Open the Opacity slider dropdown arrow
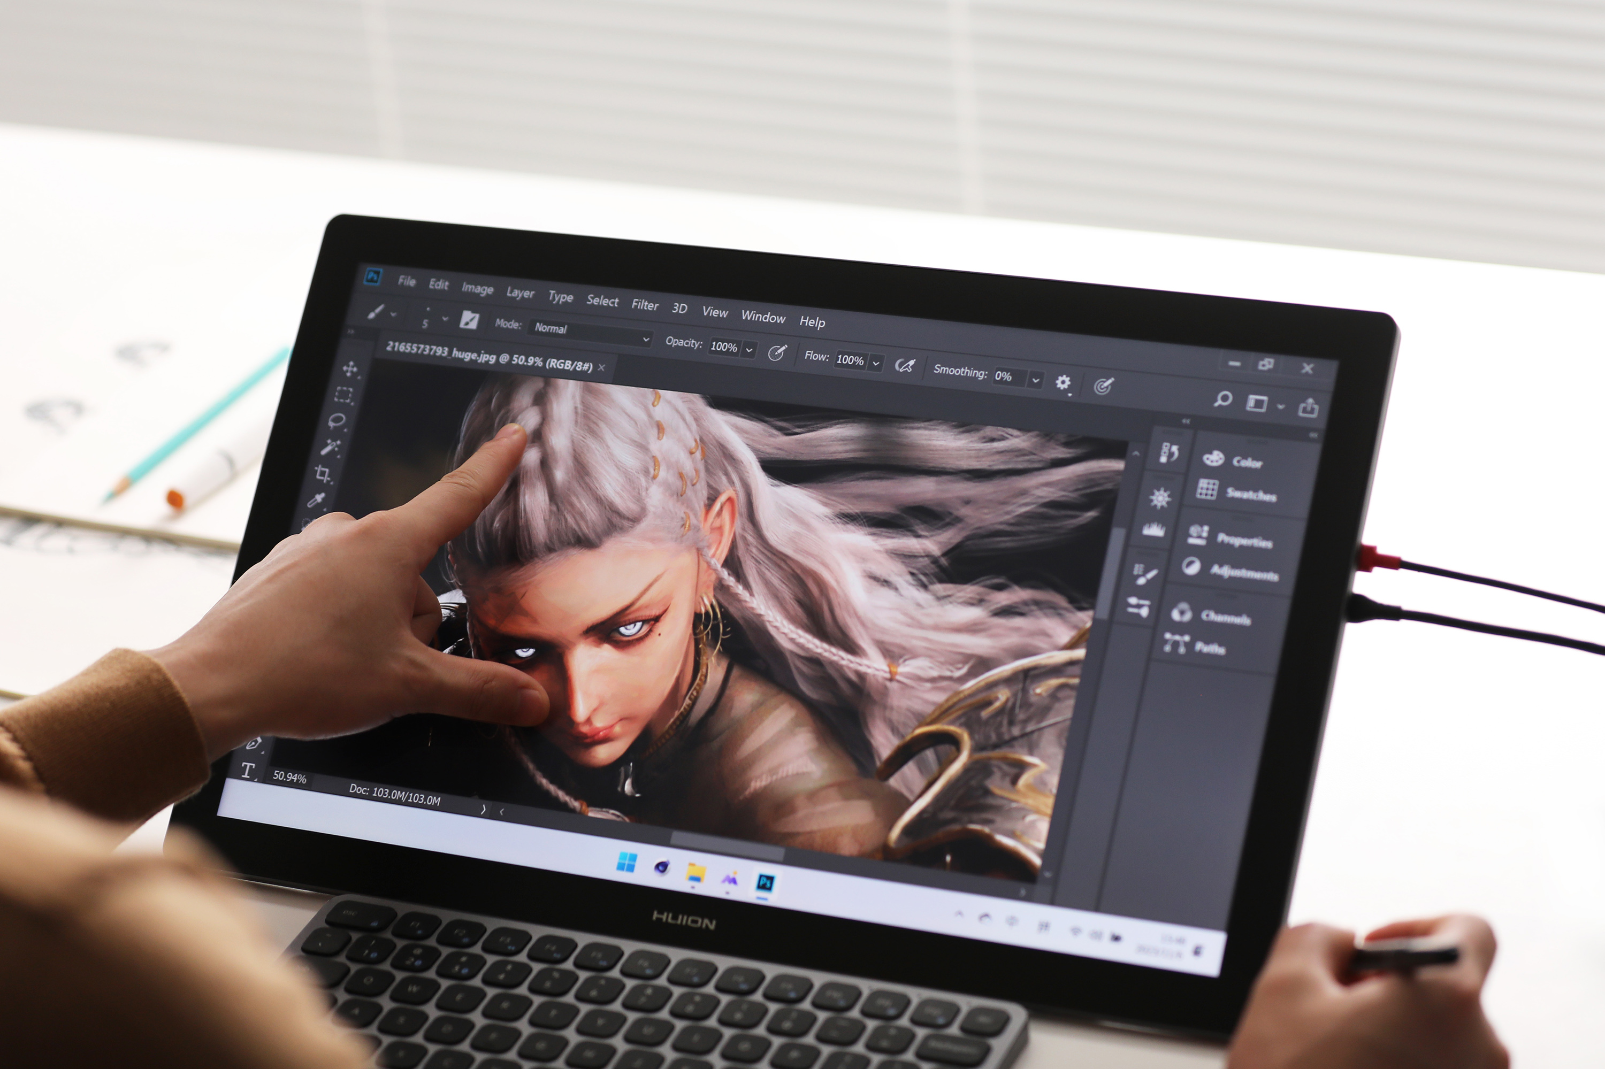Image resolution: width=1605 pixels, height=1069 pixels. point(748,350)
